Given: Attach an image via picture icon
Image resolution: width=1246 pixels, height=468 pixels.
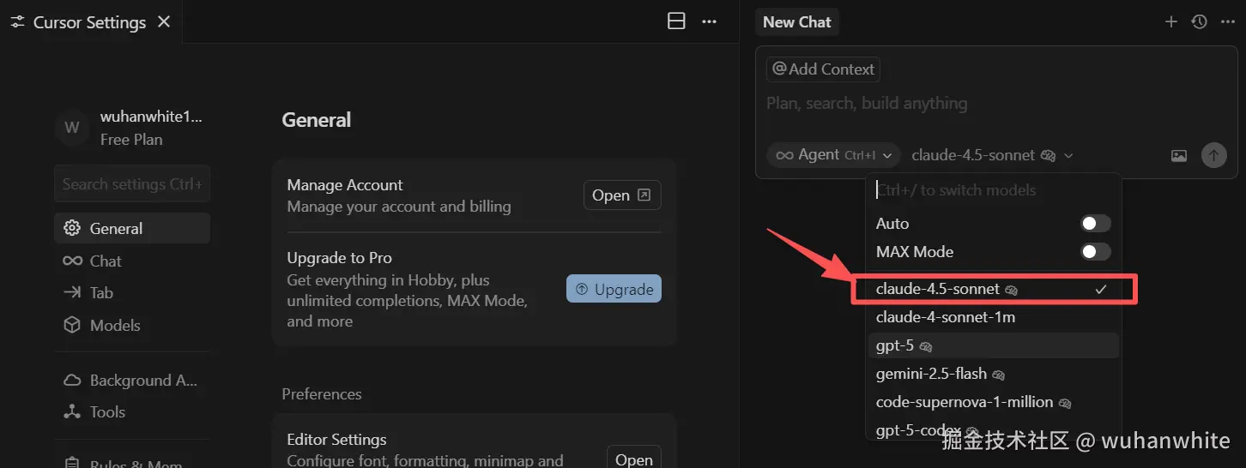Looking at the screenshot, I should 1179,156.
